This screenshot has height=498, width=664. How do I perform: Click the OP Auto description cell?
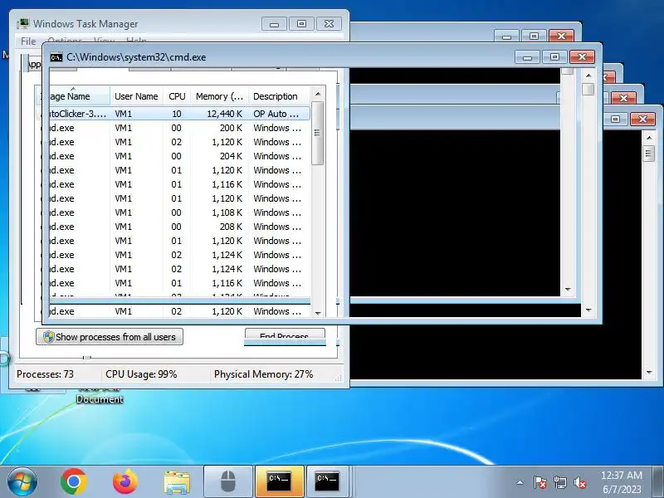point(276,114)
